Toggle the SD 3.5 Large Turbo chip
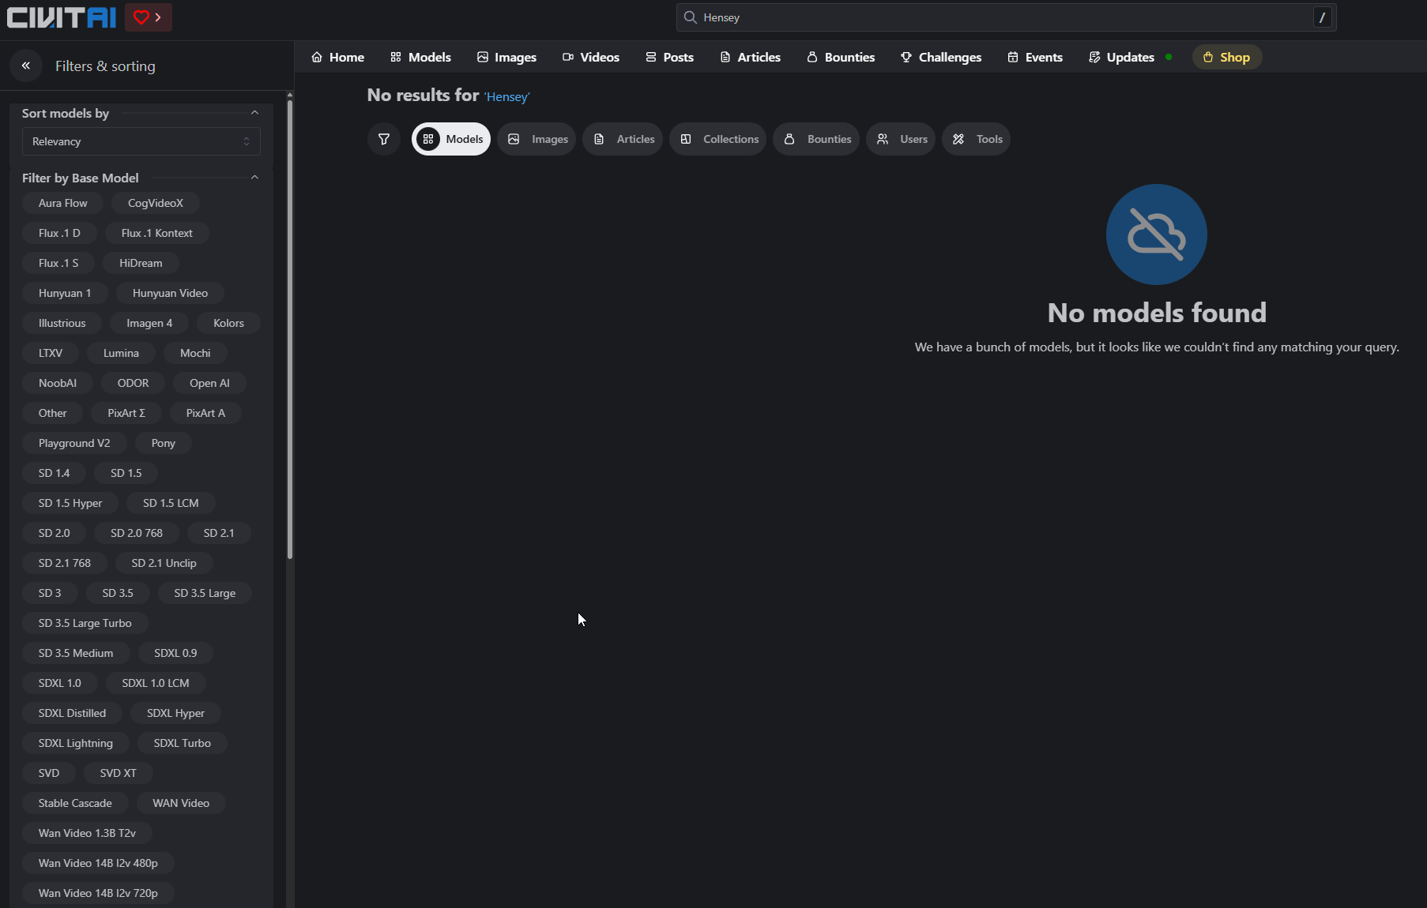 [x=85, y=623]
